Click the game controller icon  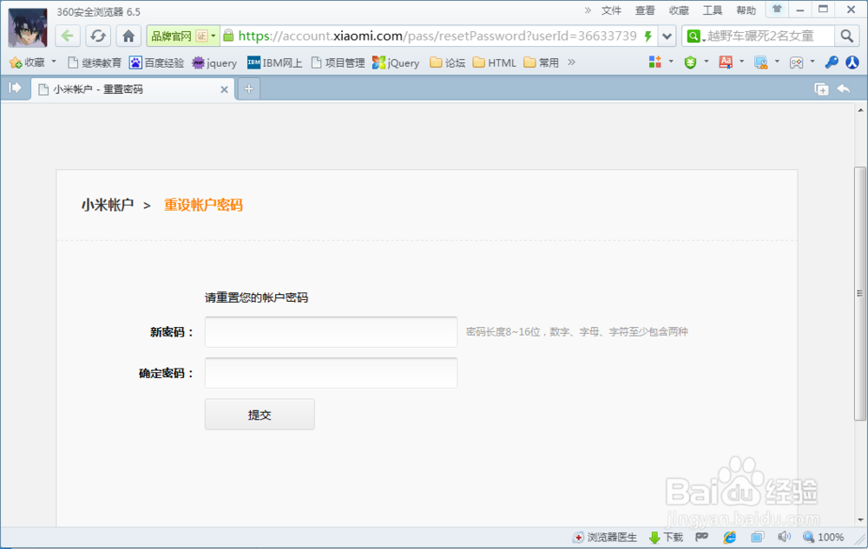(796, 62)
